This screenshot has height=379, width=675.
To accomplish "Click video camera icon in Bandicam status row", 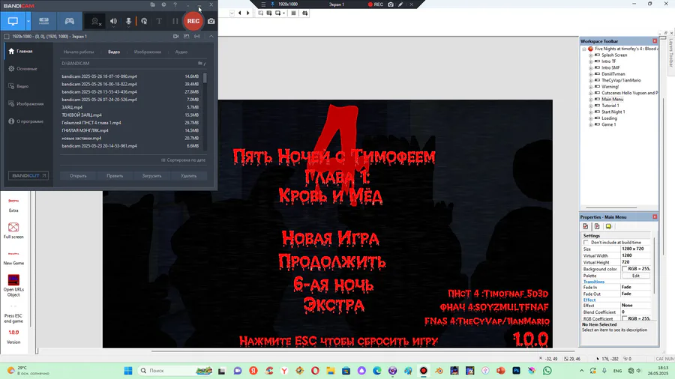I will click(175, 37).
